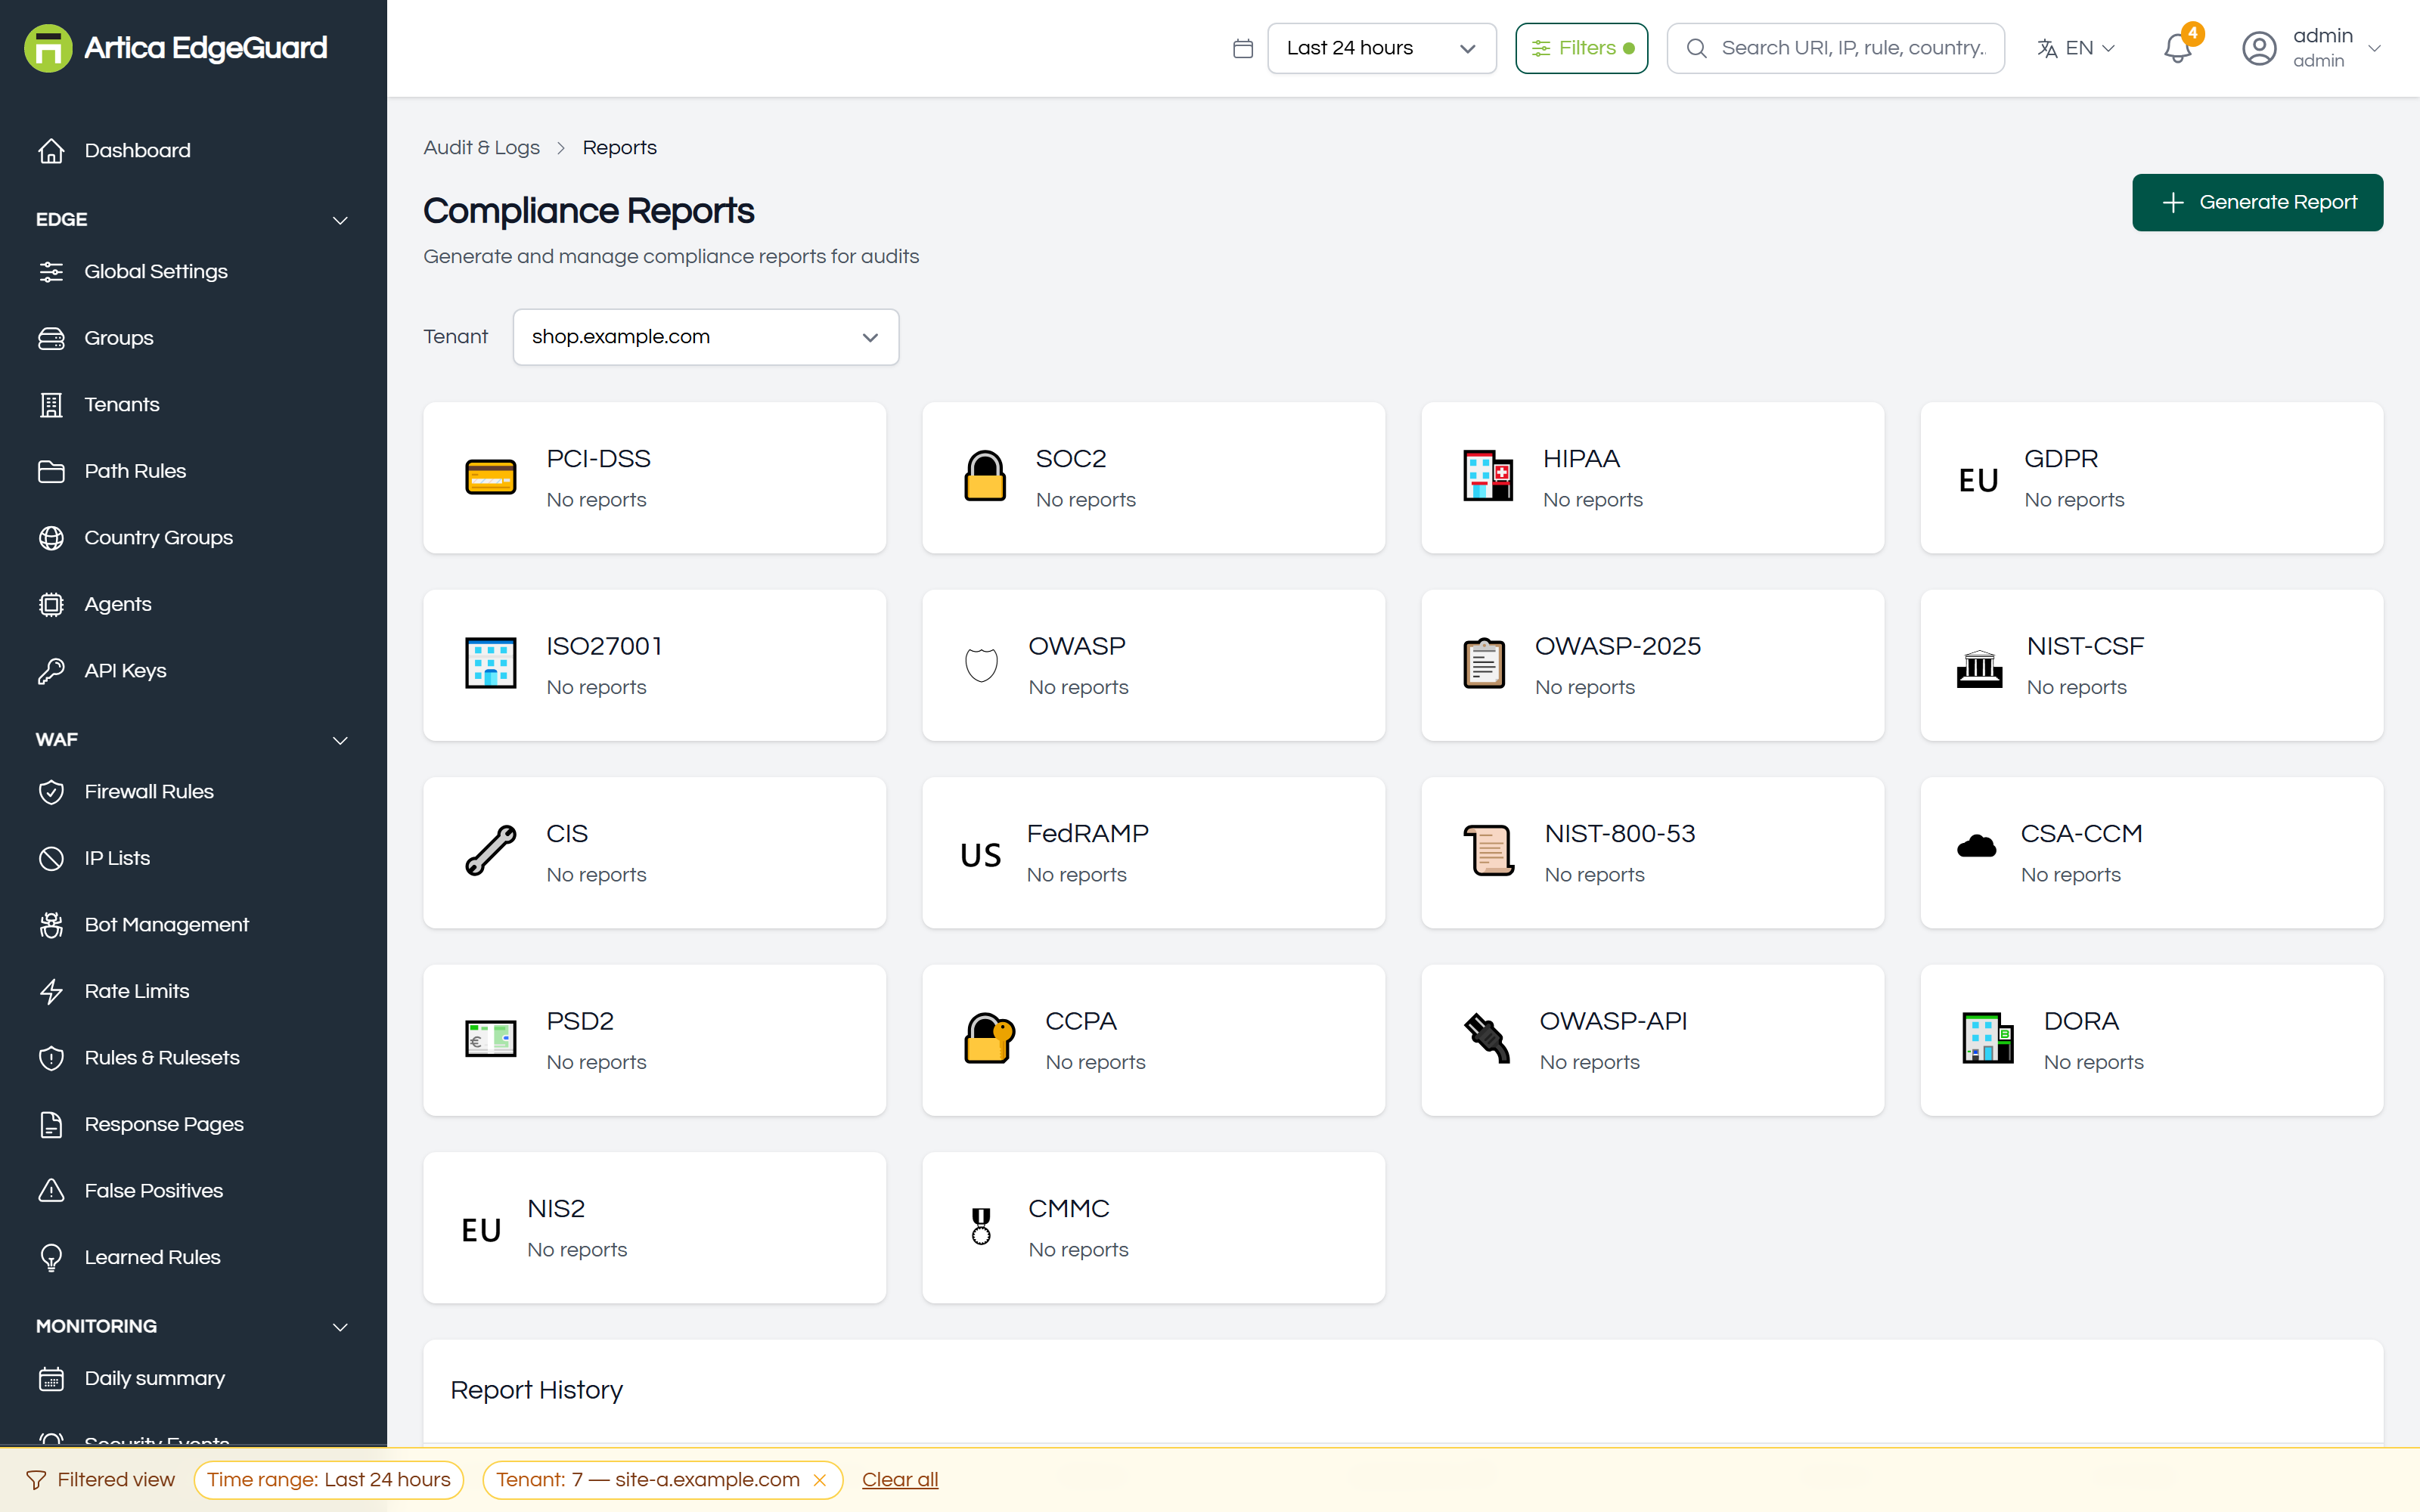Click the calendar icon beside time range
Screen dimensions: 2420x1512
click(x=1242, y=48)
